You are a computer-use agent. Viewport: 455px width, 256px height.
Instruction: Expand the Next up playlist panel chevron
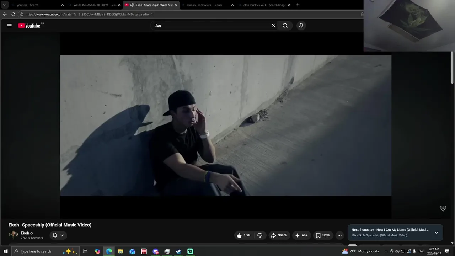pyautogui.click(x=437, y=233)
